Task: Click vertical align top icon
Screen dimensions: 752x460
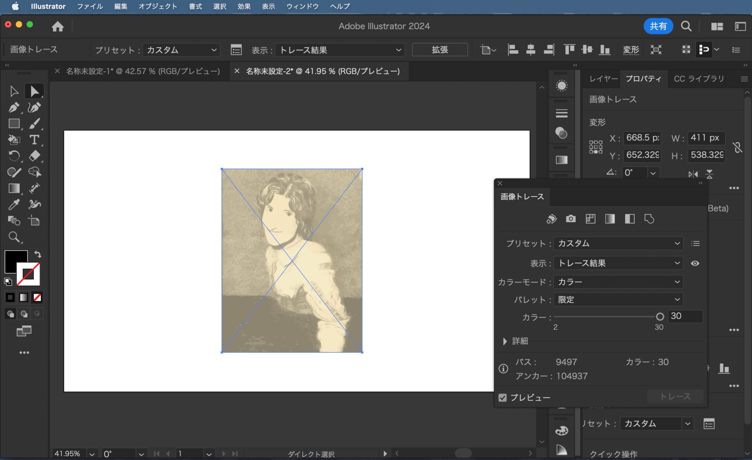Action: [569, 50]
